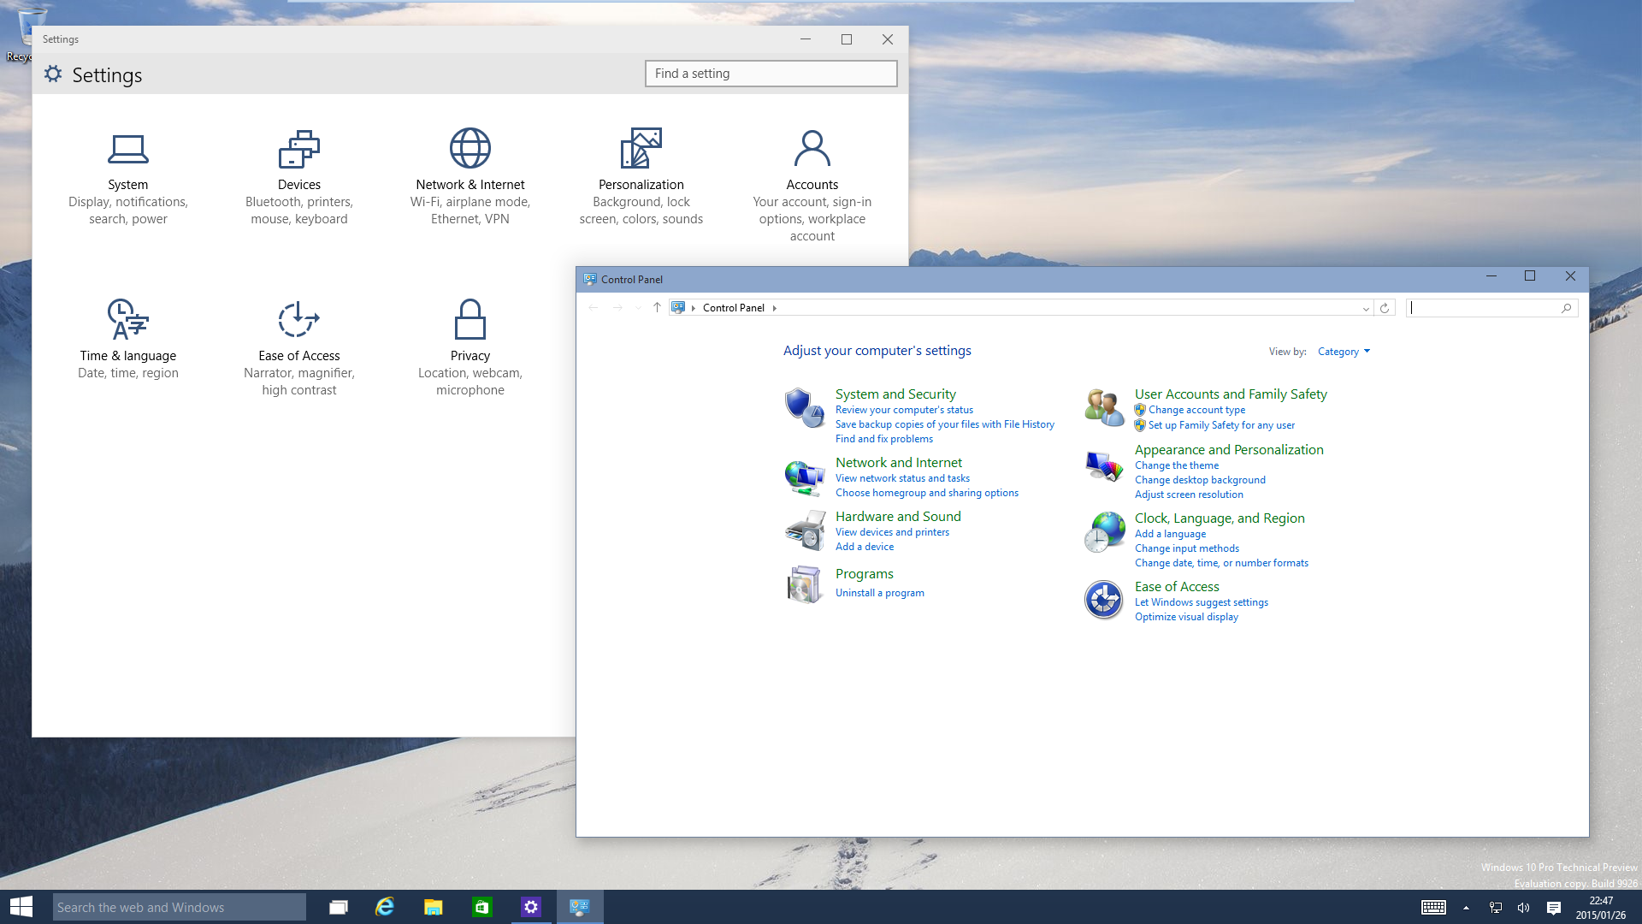Screen dimensions: 1642x924
Task: Click the up-one-level arrow in Control Panel
Action: coord(657,307)
